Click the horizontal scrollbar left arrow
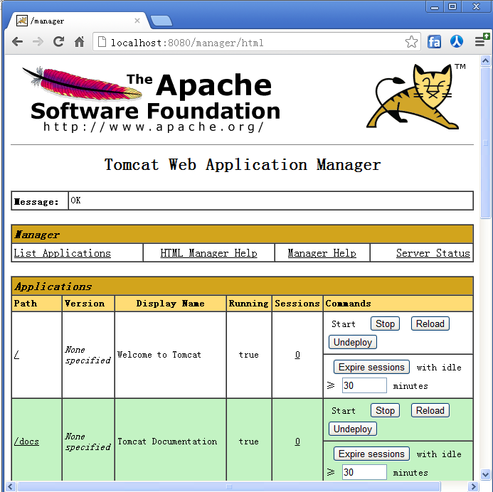The image size is (493, 492). tap(10, 486)
